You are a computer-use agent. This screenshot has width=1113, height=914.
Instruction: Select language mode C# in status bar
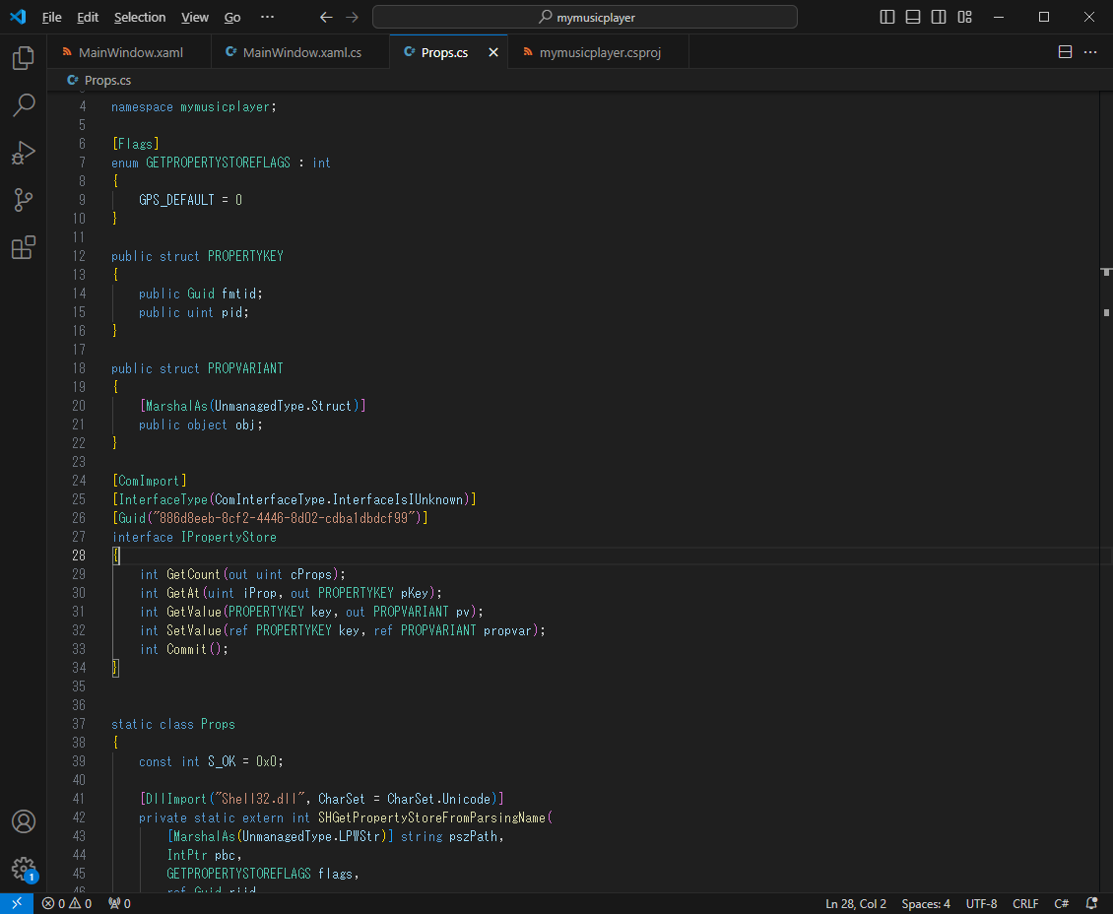[1061, 903]
